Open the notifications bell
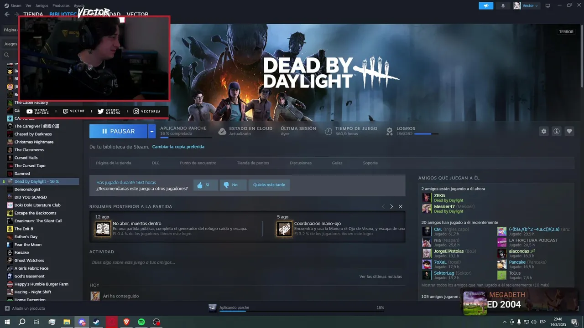Image resolution: width=584 pixels, height=328 pixels. point(503,5)
